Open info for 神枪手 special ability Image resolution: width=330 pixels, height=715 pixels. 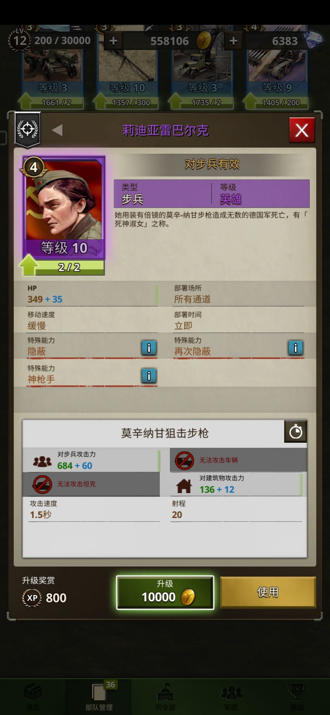149,376
